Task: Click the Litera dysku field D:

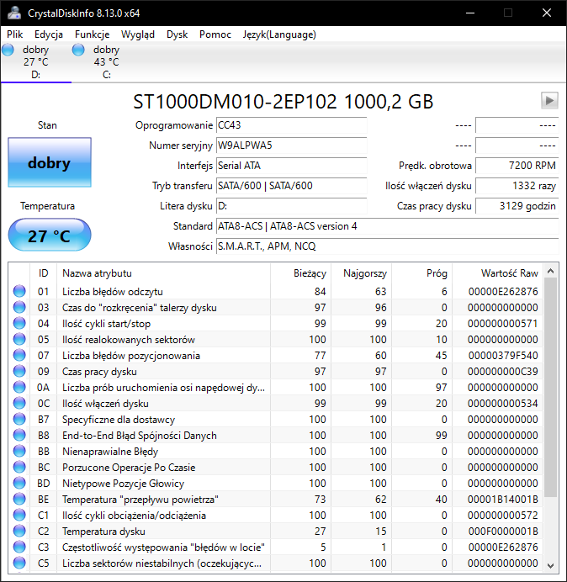Action: click(291, 206)
